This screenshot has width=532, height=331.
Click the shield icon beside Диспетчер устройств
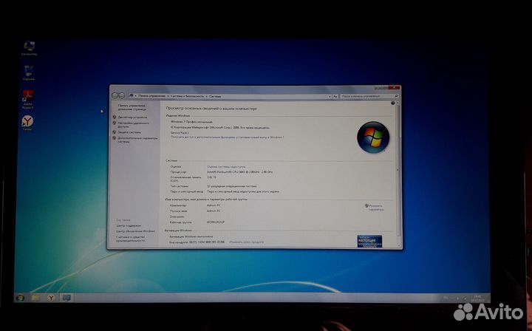(x=115, y=117)
